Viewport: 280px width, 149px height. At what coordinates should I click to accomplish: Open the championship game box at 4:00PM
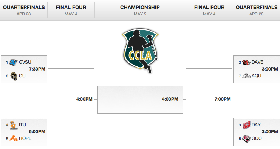pos(140,100)
